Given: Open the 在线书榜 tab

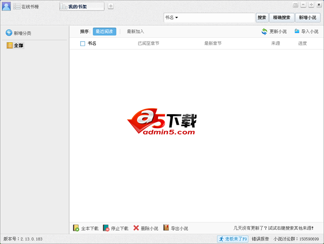Looking at the screenshot, I should tap(26, 6).
